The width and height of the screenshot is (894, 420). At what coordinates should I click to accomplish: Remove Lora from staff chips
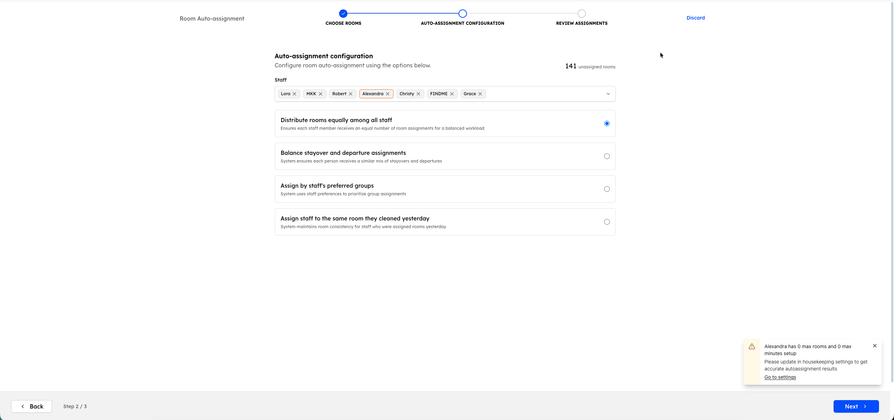click(x=294, y=94)
